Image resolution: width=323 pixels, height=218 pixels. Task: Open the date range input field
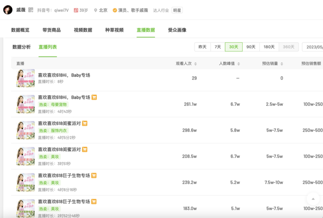point(313,47)
